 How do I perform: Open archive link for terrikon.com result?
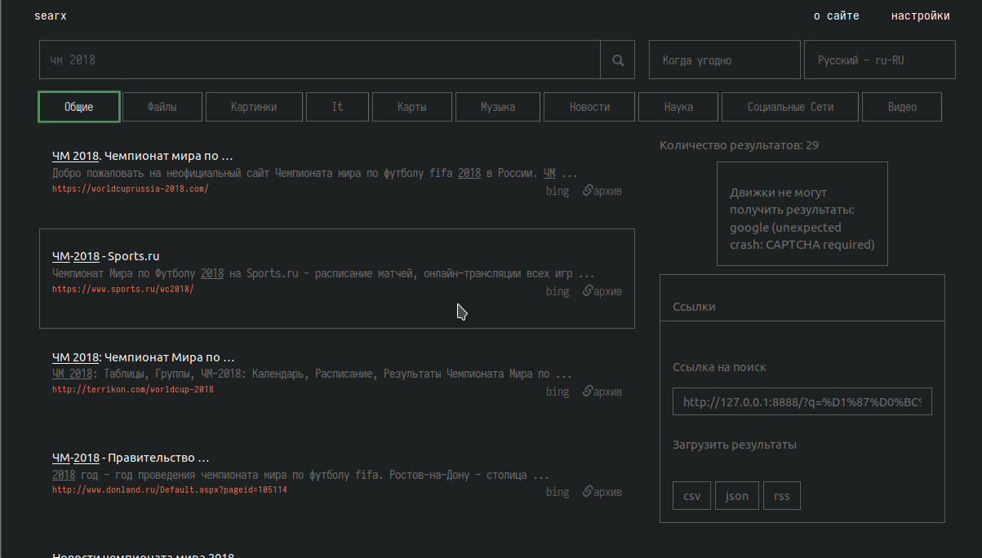tap(602, 392)
